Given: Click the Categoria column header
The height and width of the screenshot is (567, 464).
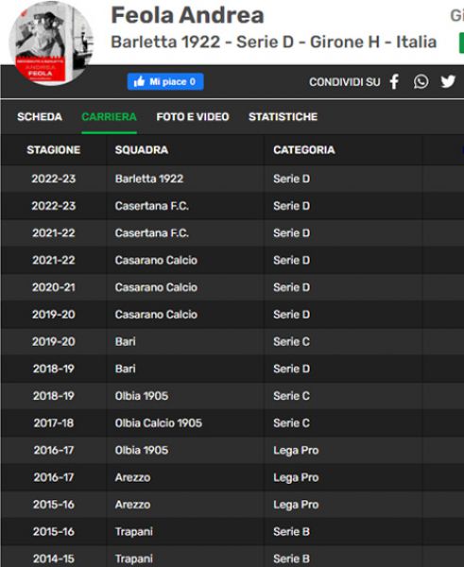Looking at the screenshot, I should point(304,149).
